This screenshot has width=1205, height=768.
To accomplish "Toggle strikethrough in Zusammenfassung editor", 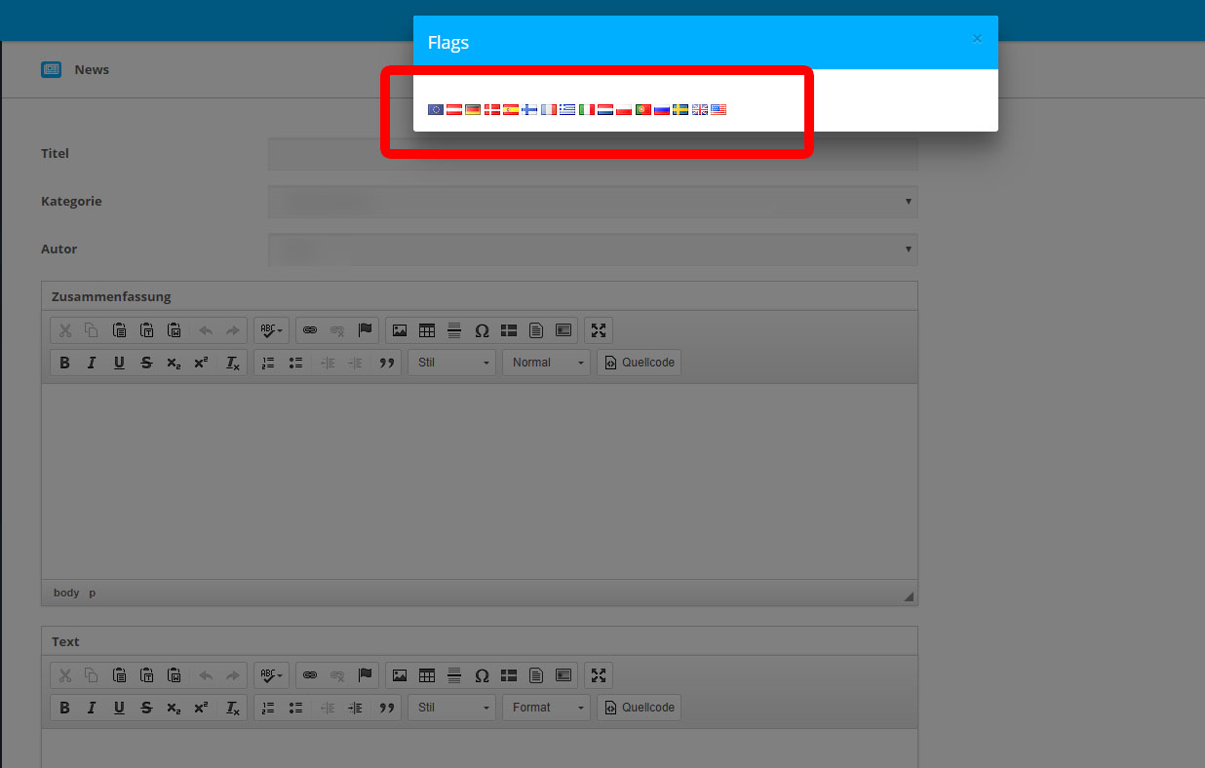I will pyautogui.click(x=146, y=363).
